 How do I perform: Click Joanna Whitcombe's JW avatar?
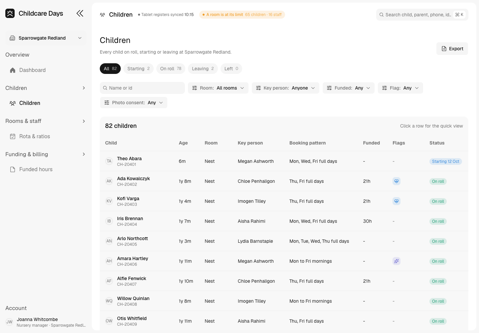[x=9, y=322]
